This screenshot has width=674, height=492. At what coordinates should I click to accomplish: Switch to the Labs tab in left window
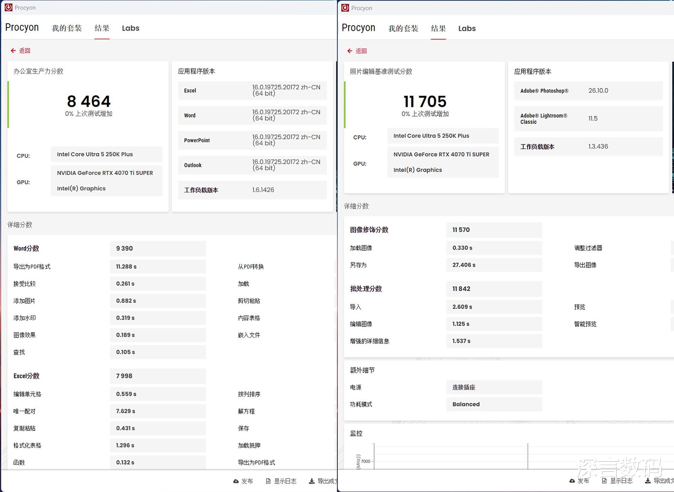point(130,28)
